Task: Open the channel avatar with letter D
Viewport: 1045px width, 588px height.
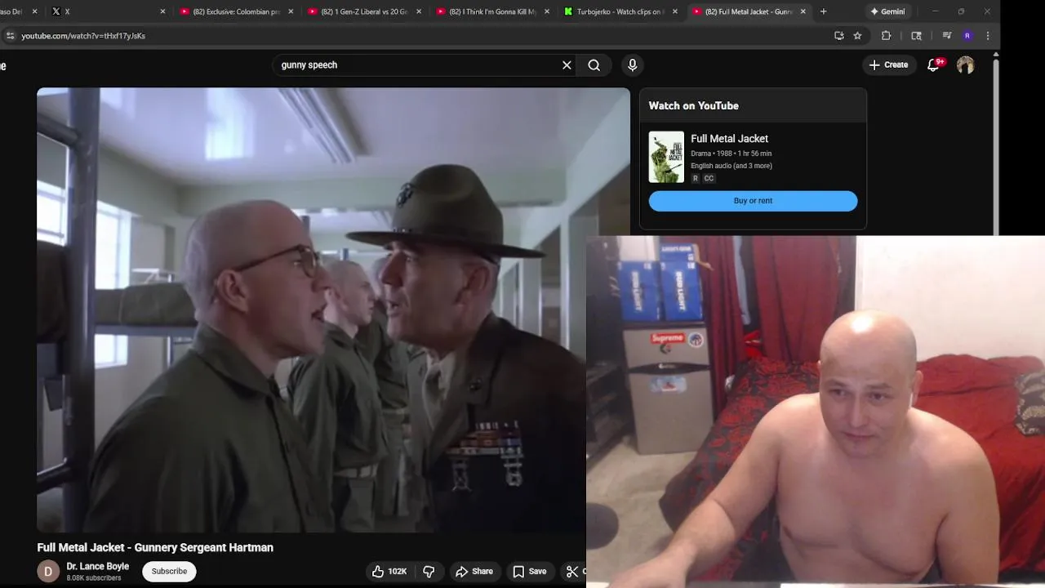Action: (48, 572)
